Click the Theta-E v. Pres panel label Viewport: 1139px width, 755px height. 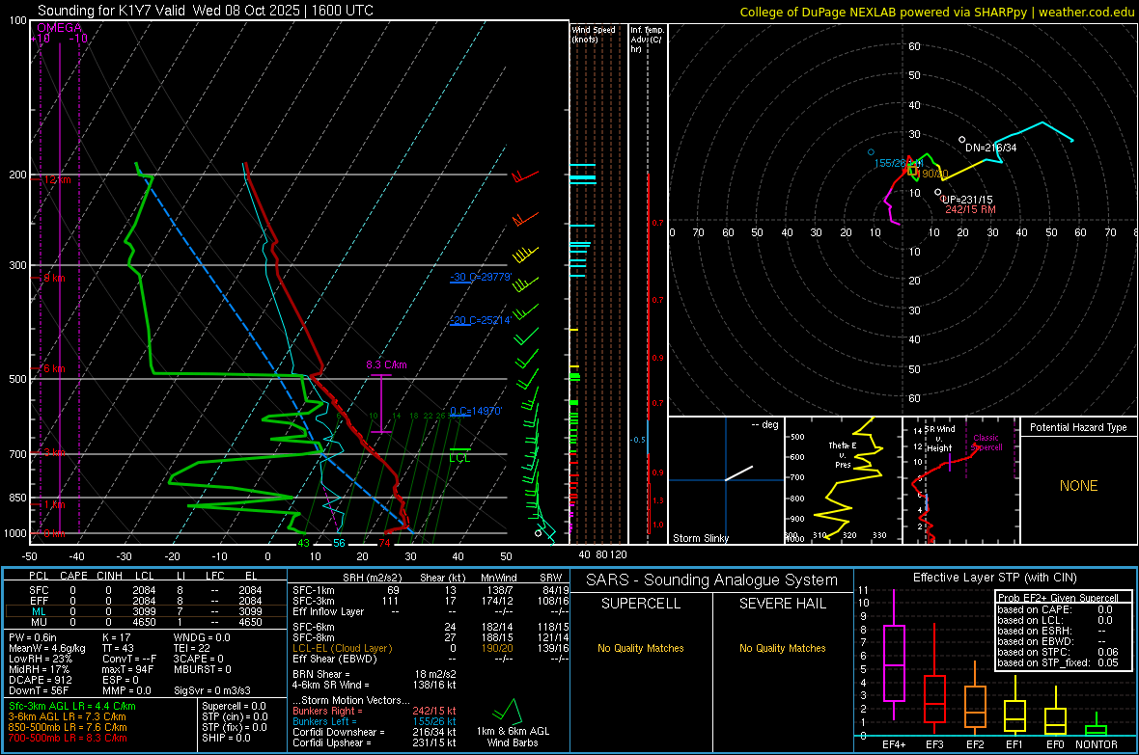(843, 455)
